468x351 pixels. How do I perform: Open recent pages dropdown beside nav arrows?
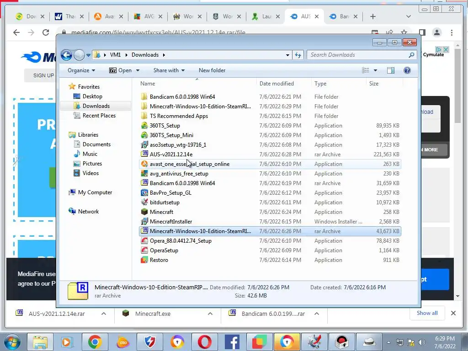88,55
